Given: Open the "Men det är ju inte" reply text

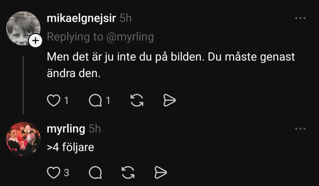Looking at the screenshot, I should pyautogui.click(x=171, y=65).
